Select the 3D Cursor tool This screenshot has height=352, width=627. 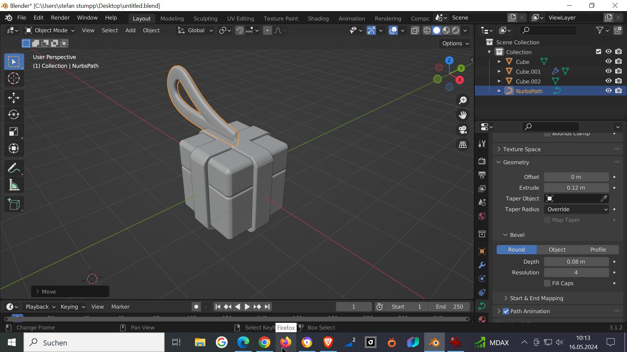click(x=14, y=78)
